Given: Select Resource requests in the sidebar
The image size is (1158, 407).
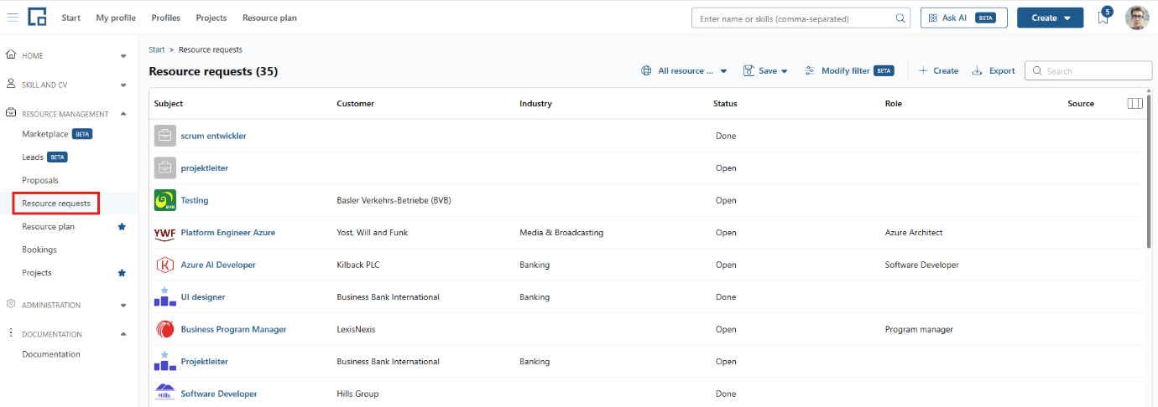Looking at the screenshot, I should [56, 203].
